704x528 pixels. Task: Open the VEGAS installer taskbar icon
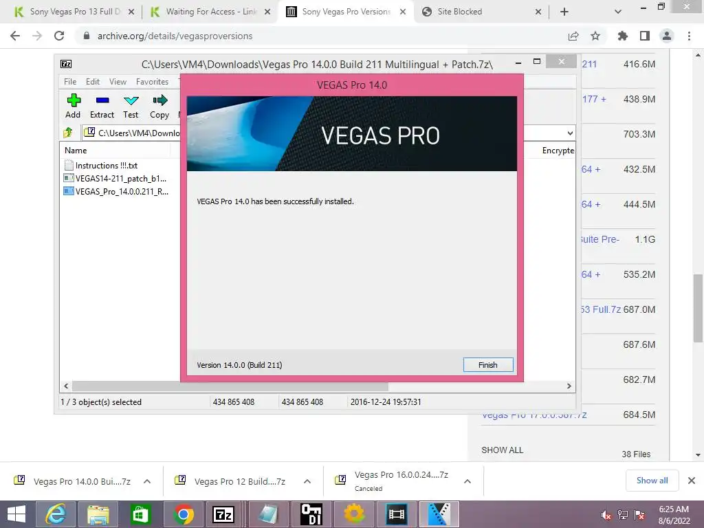click(439, 514)
